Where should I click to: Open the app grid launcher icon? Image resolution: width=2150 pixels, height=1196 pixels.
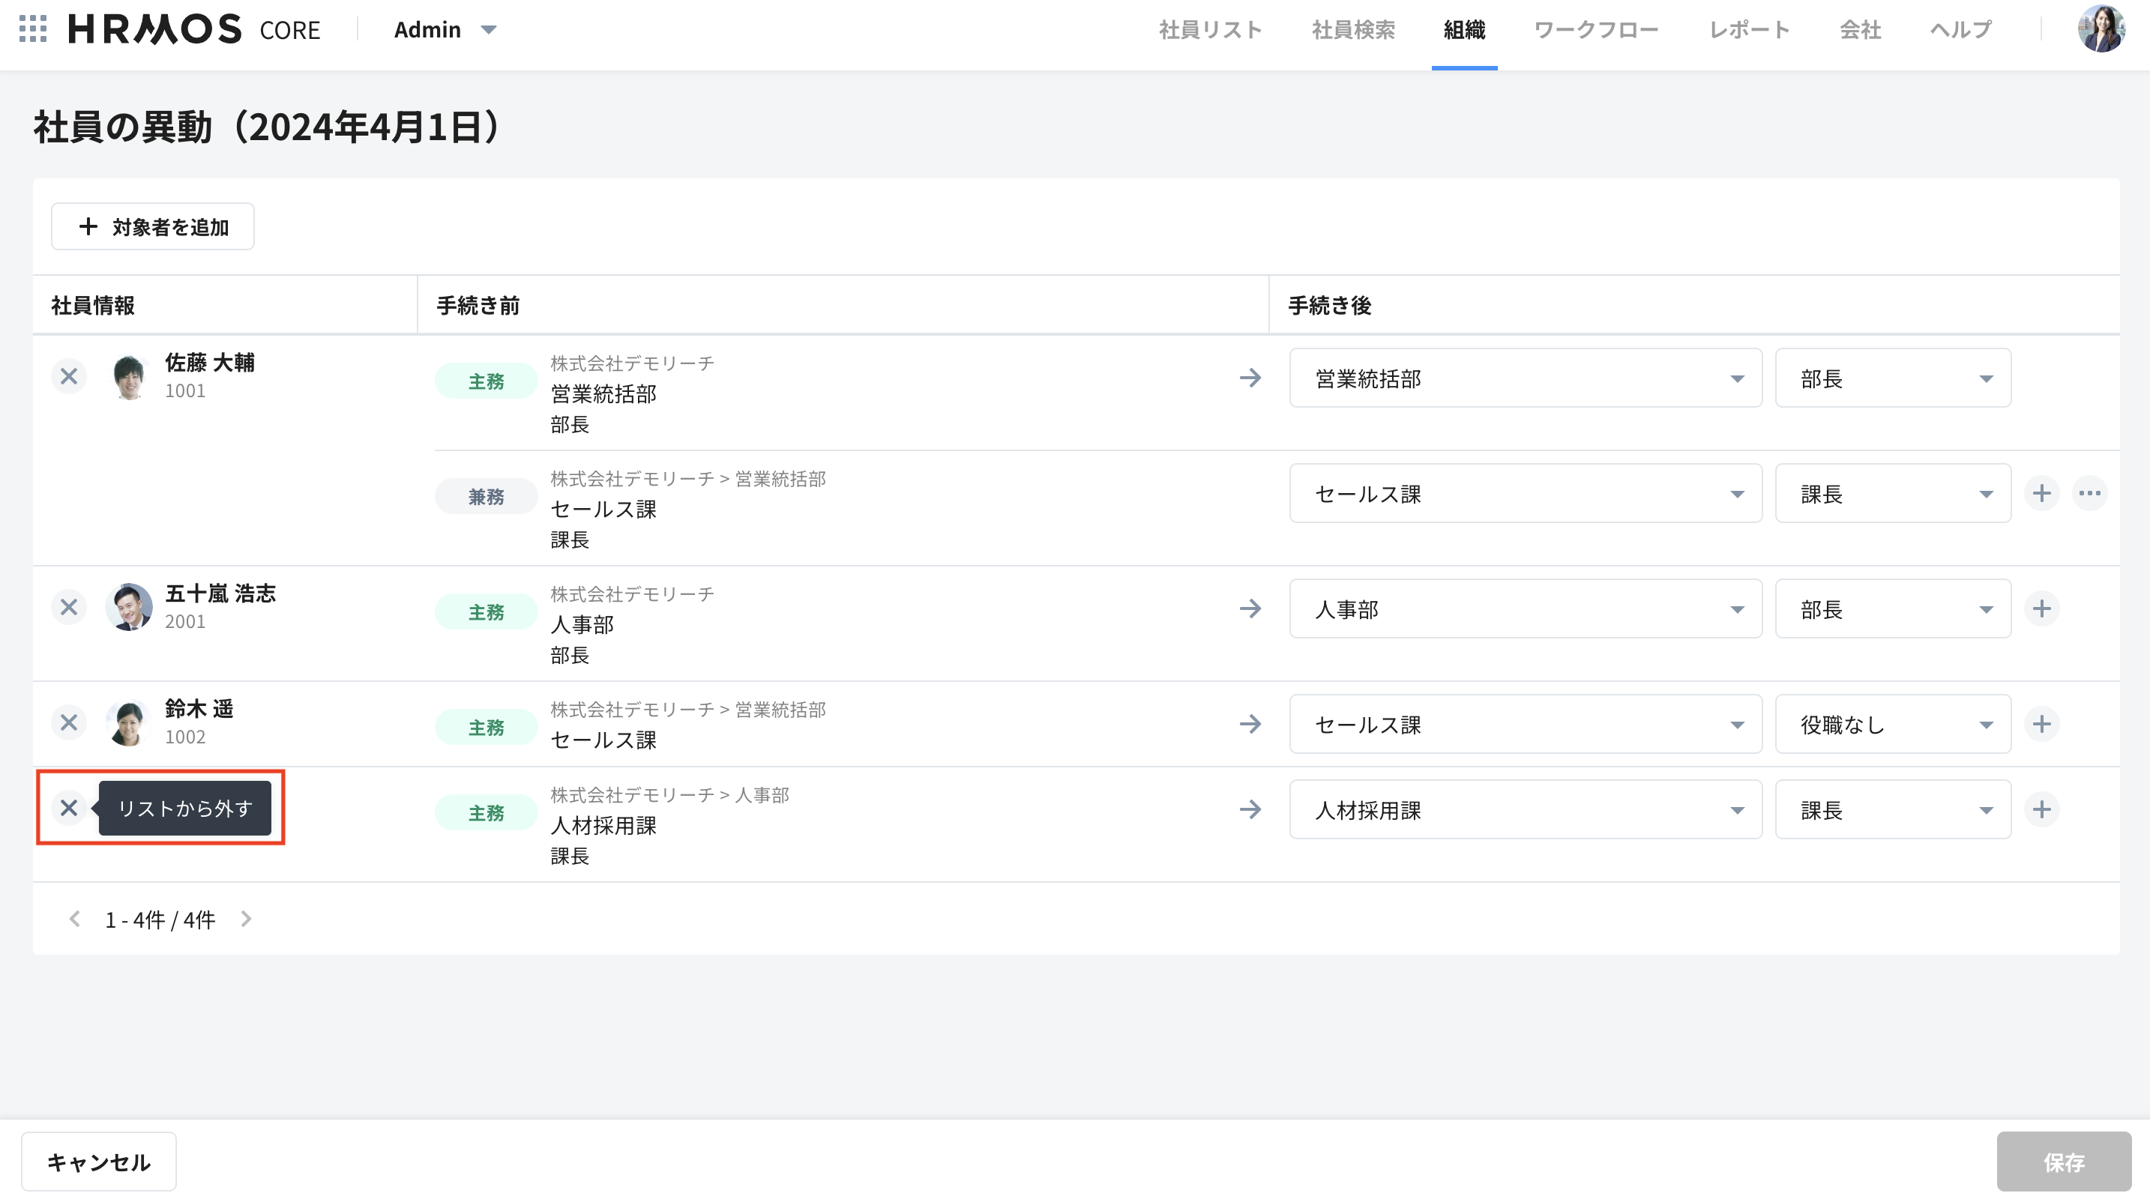tap(32, 29)
